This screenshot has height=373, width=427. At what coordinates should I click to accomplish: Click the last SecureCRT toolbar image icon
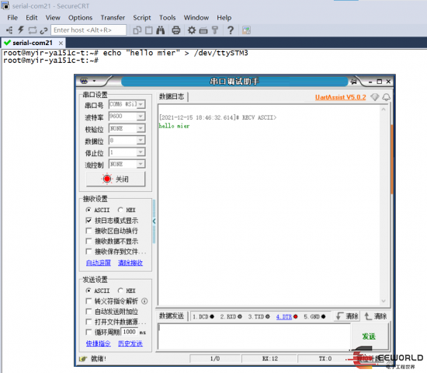(246, 30)
